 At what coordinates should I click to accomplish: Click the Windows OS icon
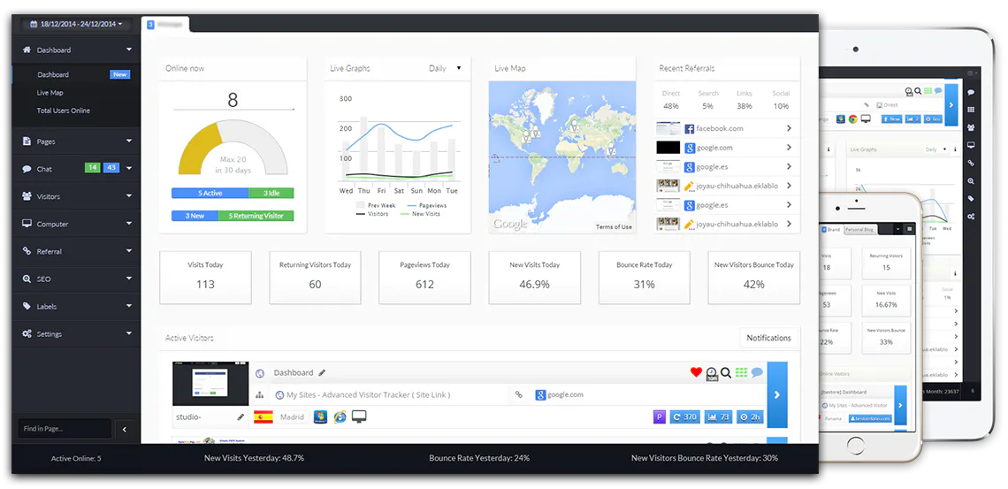pos(320,417)
